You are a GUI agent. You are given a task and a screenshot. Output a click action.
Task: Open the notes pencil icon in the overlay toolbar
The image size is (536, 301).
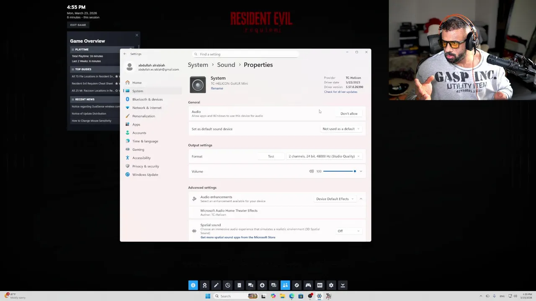tap(216, 285)
